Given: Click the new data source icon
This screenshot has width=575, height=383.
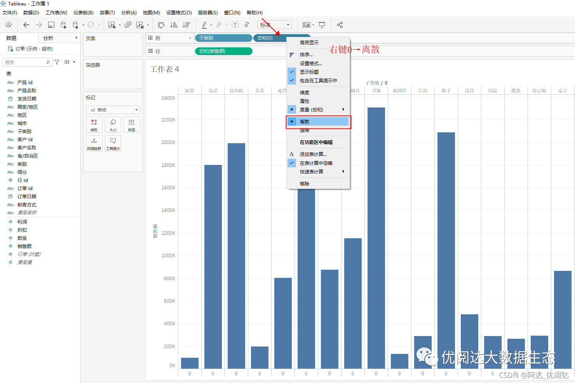Looking at the screenshot, I should [63, 25].
